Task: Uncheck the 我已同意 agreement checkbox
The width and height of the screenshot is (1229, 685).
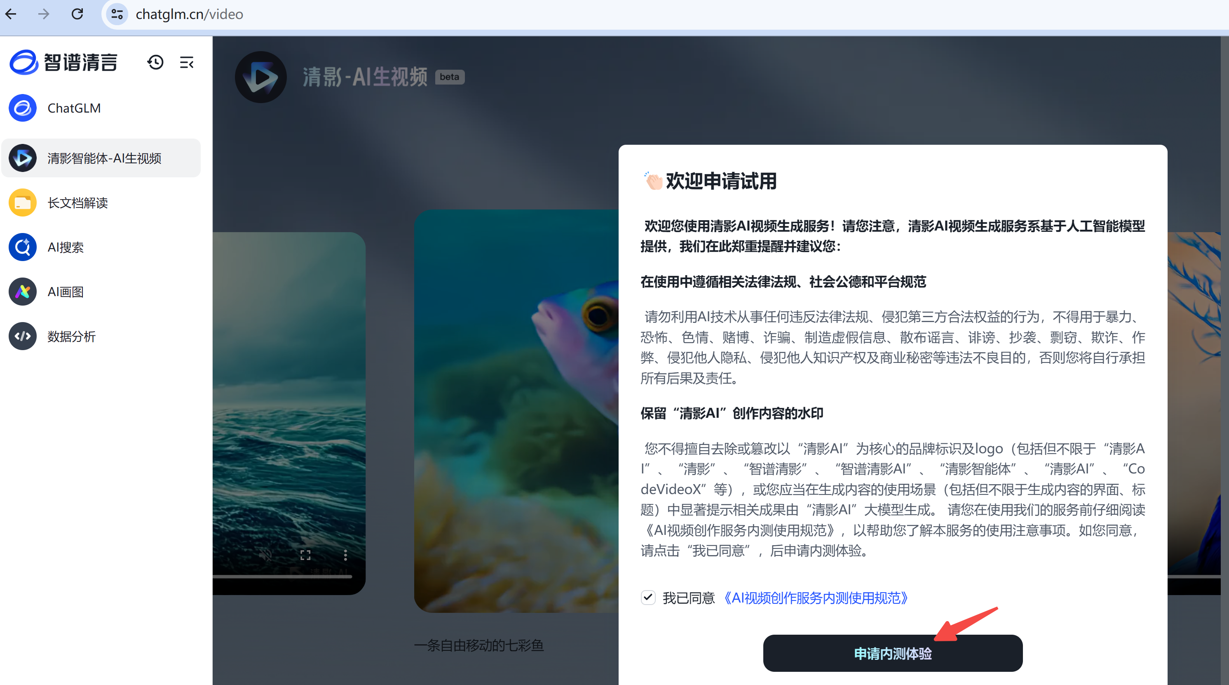Action: tap(648, 597)
